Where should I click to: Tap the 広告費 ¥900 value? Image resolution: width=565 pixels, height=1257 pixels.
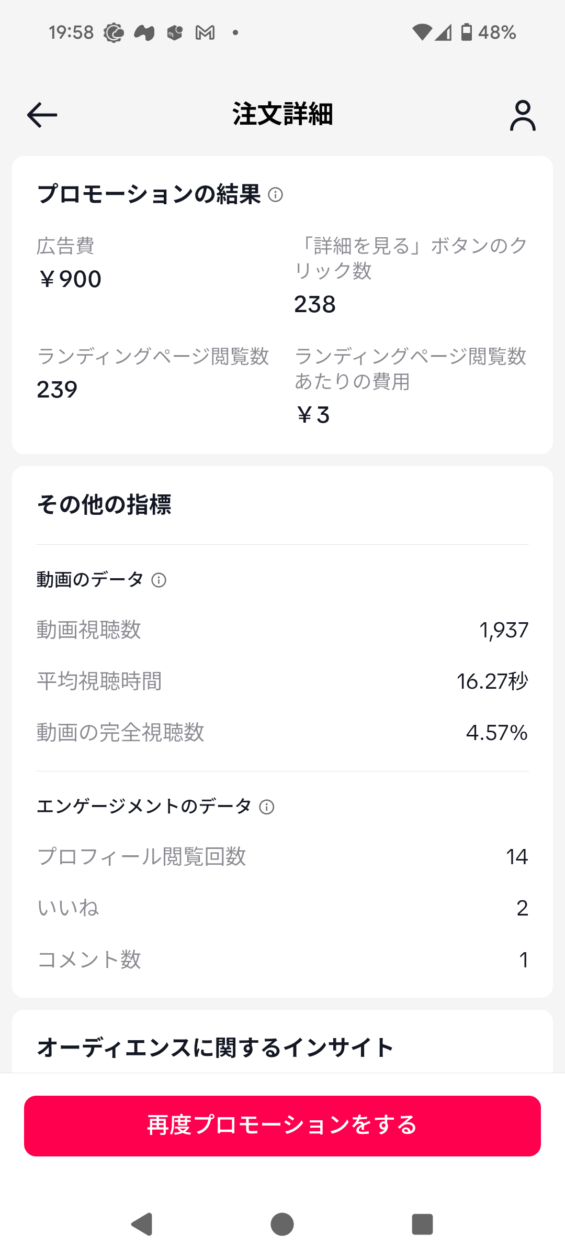(x=70, y=279)
